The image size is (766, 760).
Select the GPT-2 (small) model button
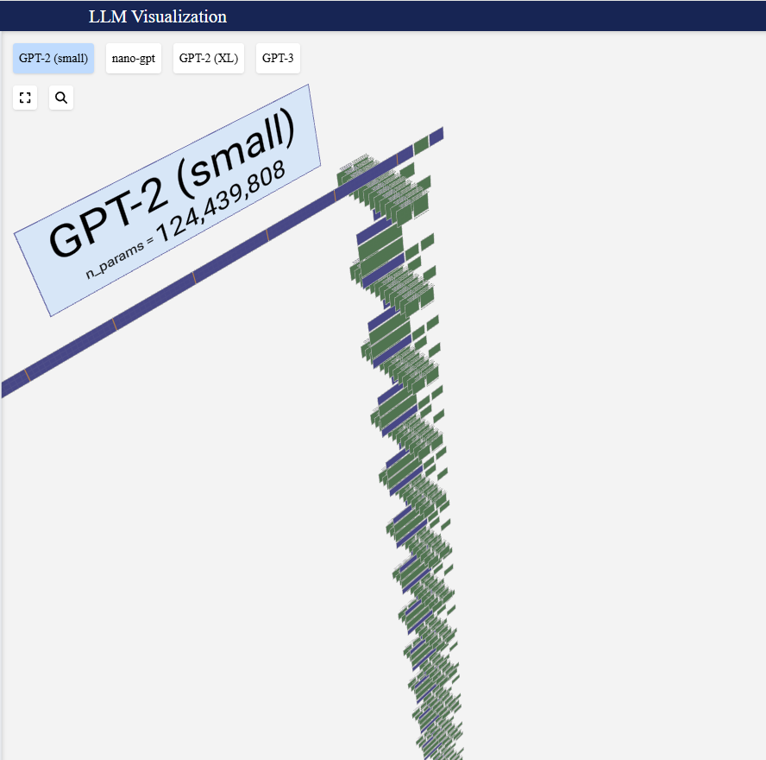pos(53,58)
